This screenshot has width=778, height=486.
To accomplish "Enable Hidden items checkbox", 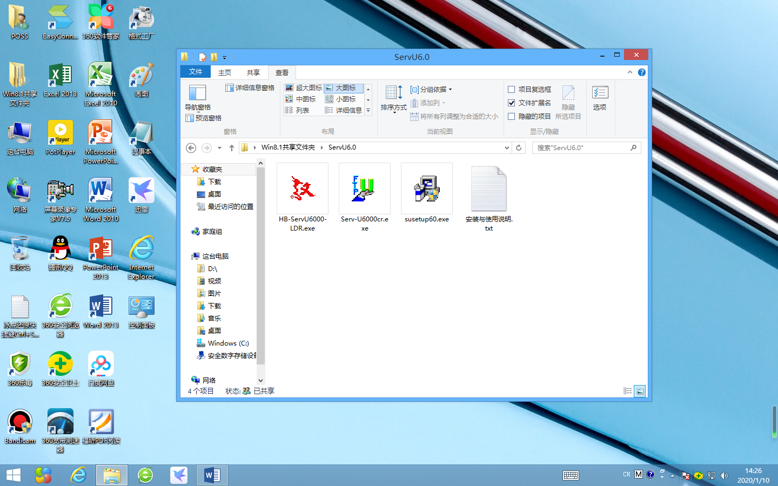I will (x=529, y=116).
